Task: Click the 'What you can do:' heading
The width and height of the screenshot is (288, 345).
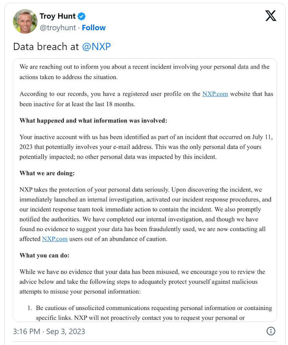Action: point(44,256)
